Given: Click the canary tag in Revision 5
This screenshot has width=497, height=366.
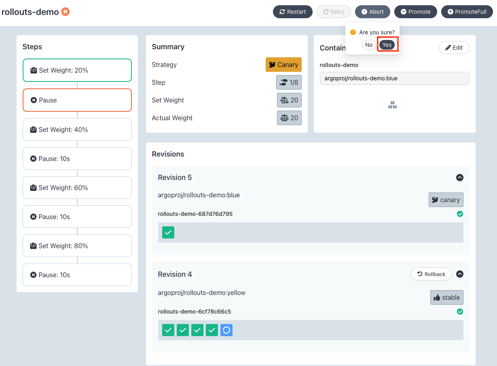Looking at the screenshot, I should coord(446,200).
